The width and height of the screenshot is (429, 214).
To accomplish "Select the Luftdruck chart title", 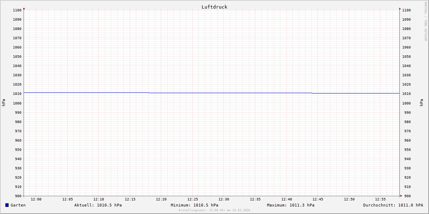I will (214, 7).
